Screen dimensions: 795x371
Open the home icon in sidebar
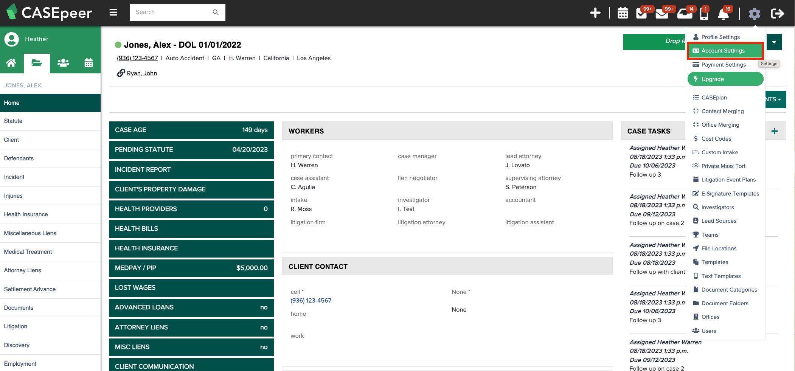point(11,63)
